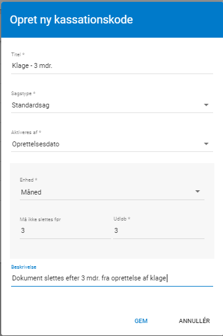The image size is (223, 336).
Task: Click the Må ikke slettes før label
Action: 40,219
